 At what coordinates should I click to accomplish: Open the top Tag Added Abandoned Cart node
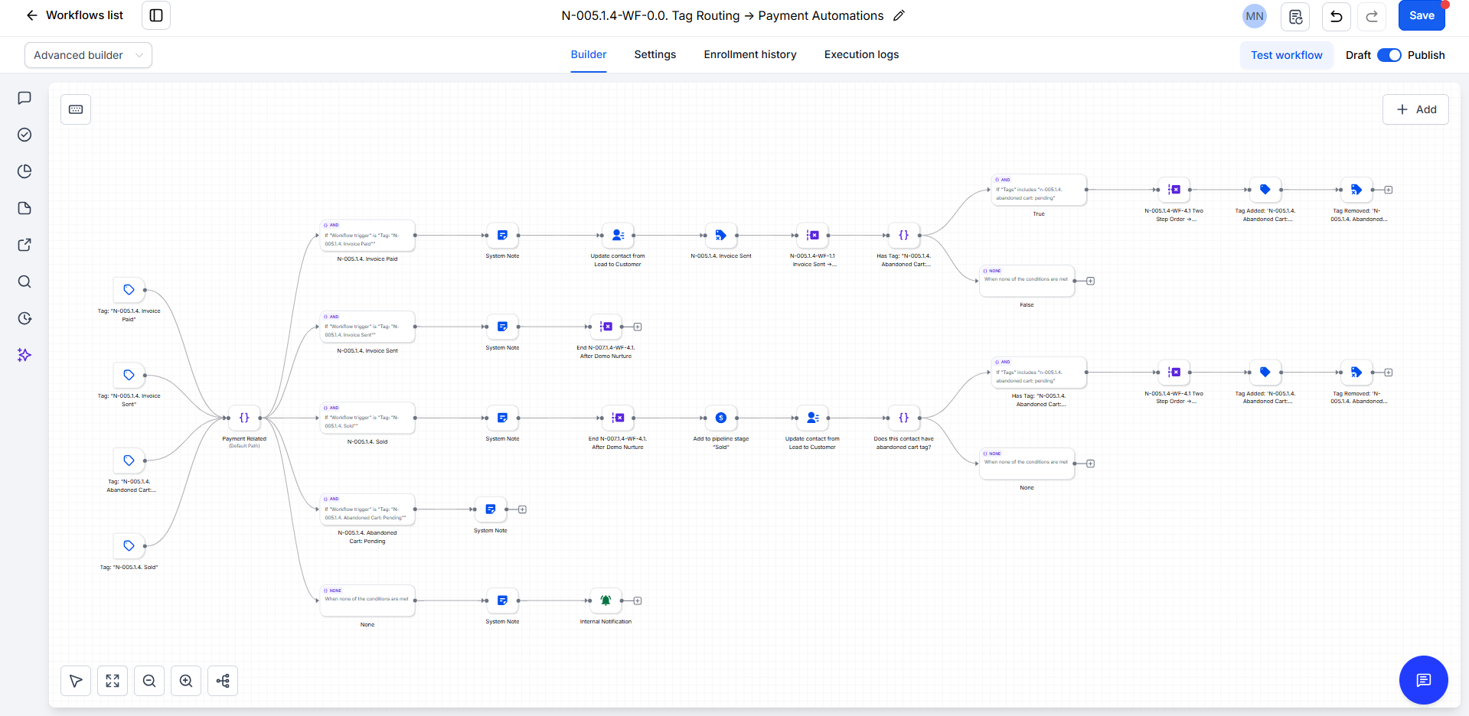[1265, 190]
